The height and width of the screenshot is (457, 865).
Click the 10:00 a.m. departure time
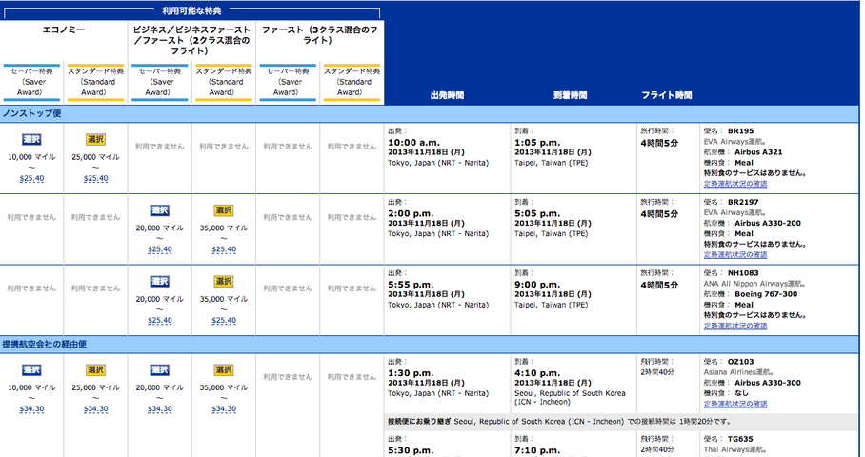point(413,143)
